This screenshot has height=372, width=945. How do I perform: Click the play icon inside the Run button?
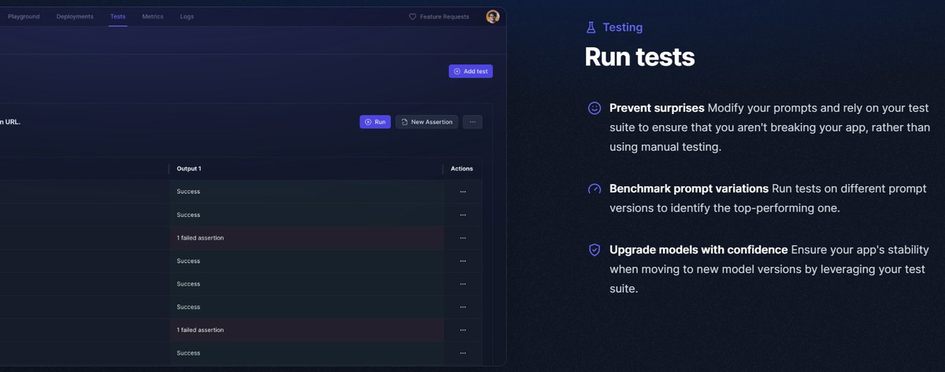point(368,122)
